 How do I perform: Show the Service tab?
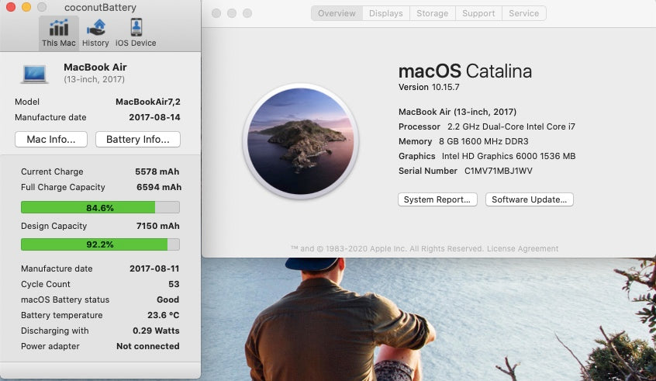pyautogui.click(x=523, y=13)
